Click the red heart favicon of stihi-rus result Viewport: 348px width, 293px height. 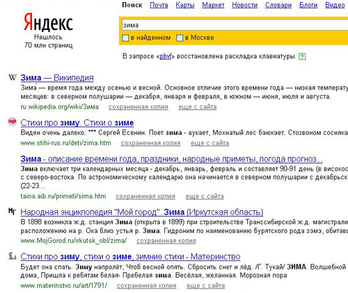tap(13, 122)
